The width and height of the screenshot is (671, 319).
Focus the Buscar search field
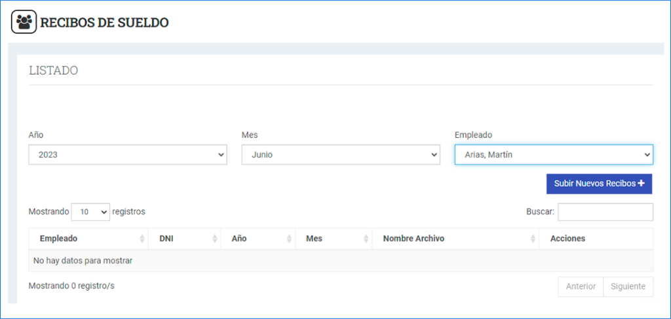pos(605,212)
